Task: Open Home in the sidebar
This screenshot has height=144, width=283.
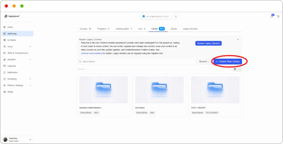Action: tap(17, 27)
